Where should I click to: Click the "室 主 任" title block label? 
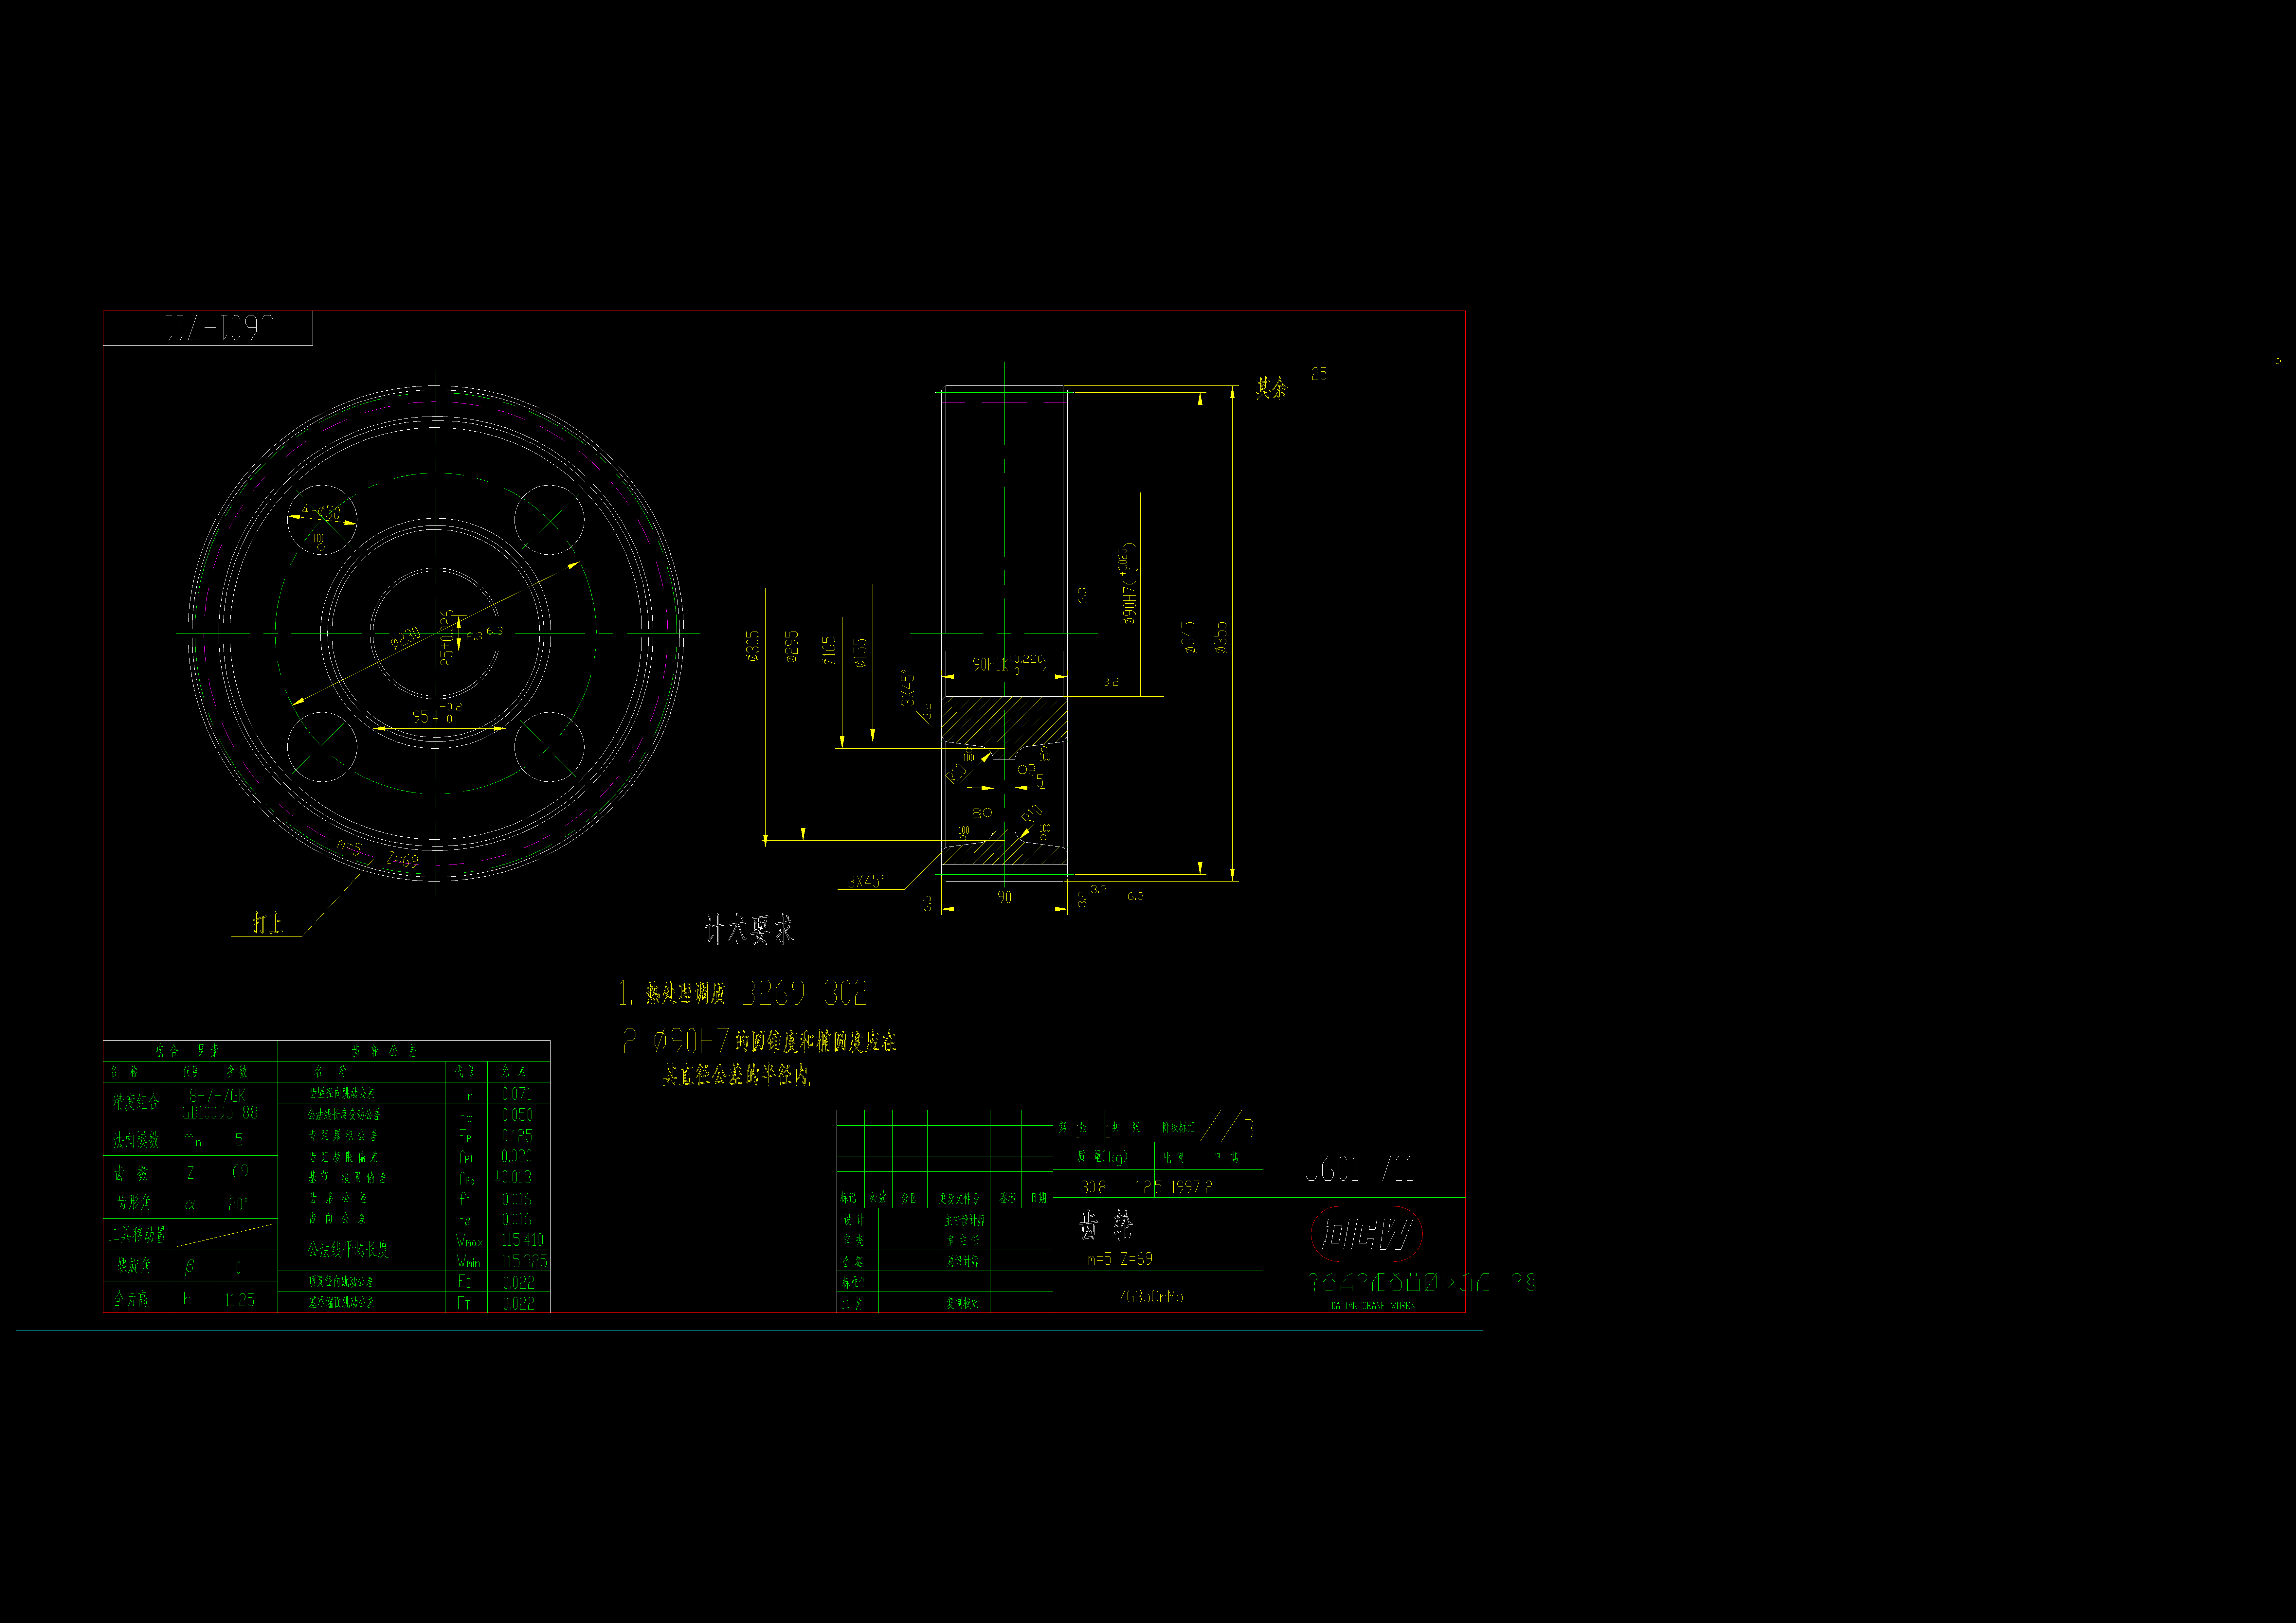(x=963, y=1241)
